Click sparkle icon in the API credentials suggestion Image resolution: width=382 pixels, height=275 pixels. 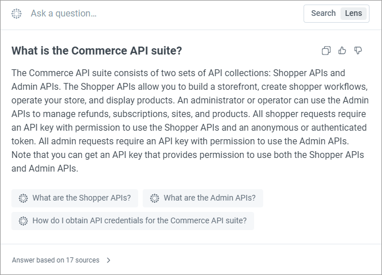point(23,221)
